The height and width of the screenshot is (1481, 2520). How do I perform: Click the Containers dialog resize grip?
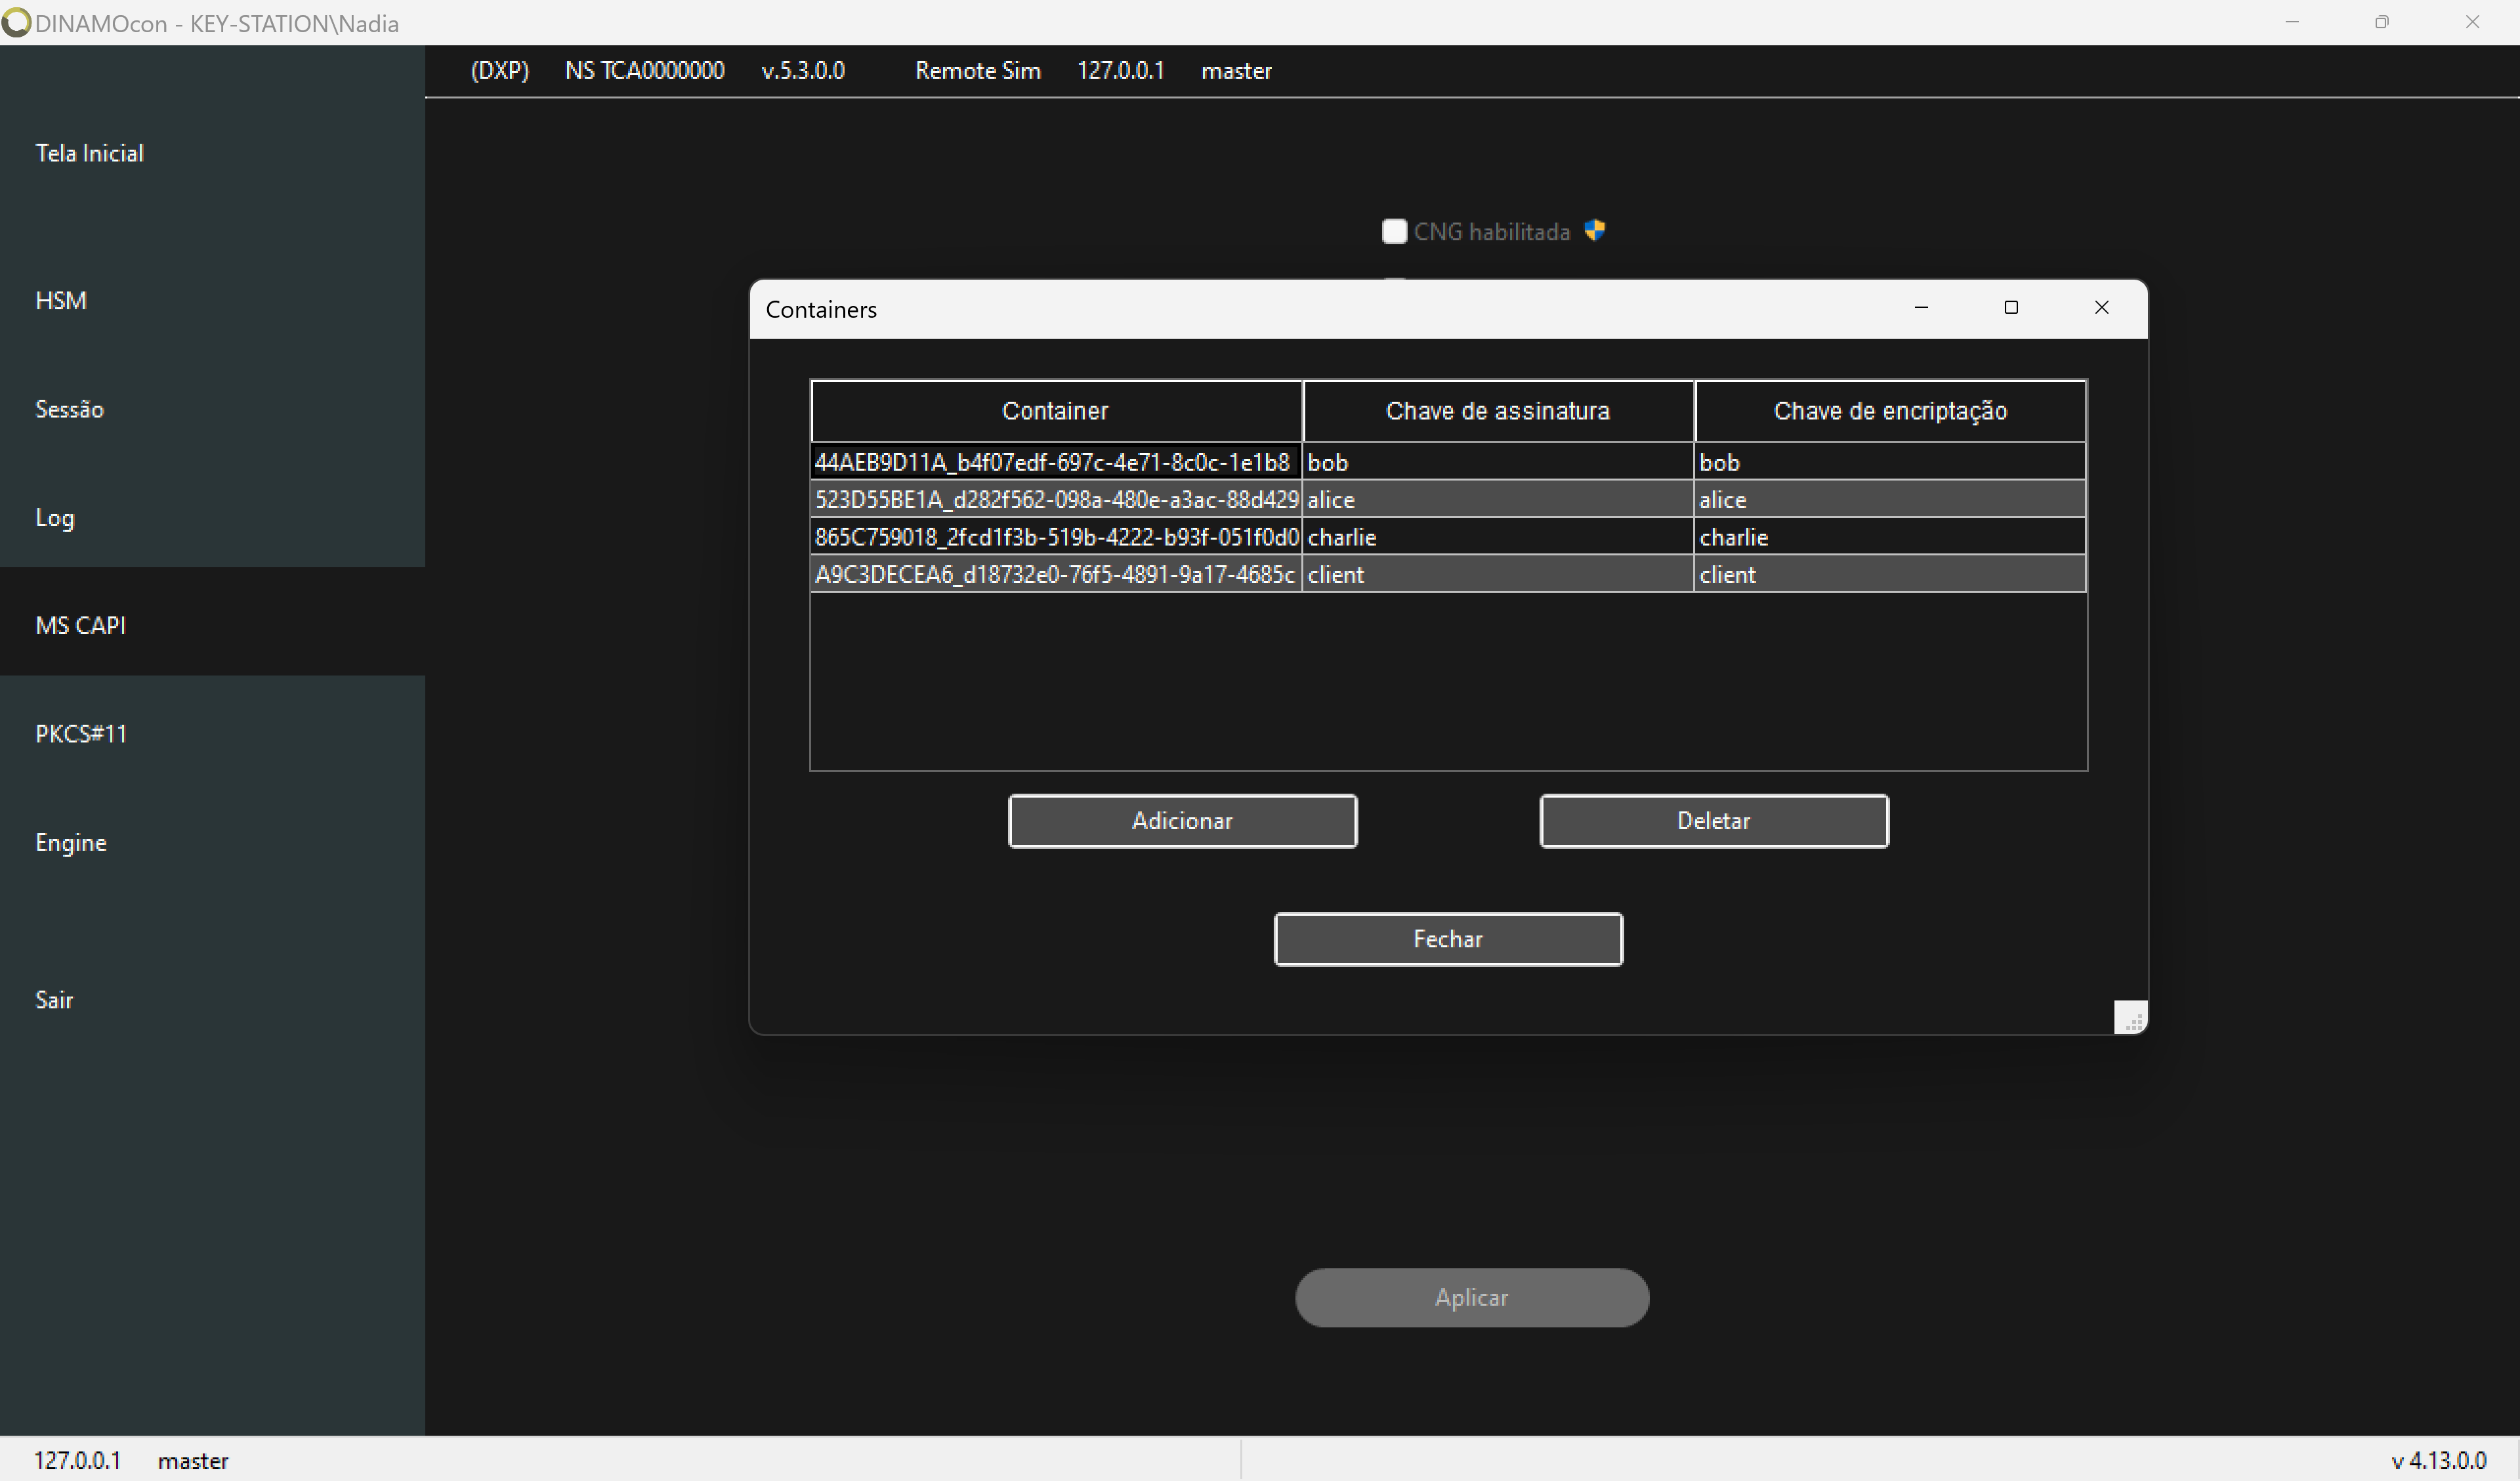pos(2130,1018)
